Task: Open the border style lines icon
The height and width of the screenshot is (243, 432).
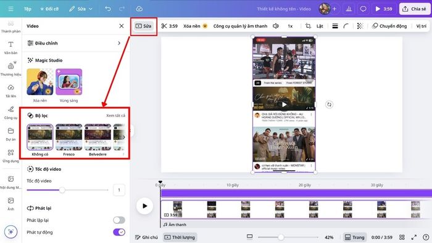Action: point(335,26)
